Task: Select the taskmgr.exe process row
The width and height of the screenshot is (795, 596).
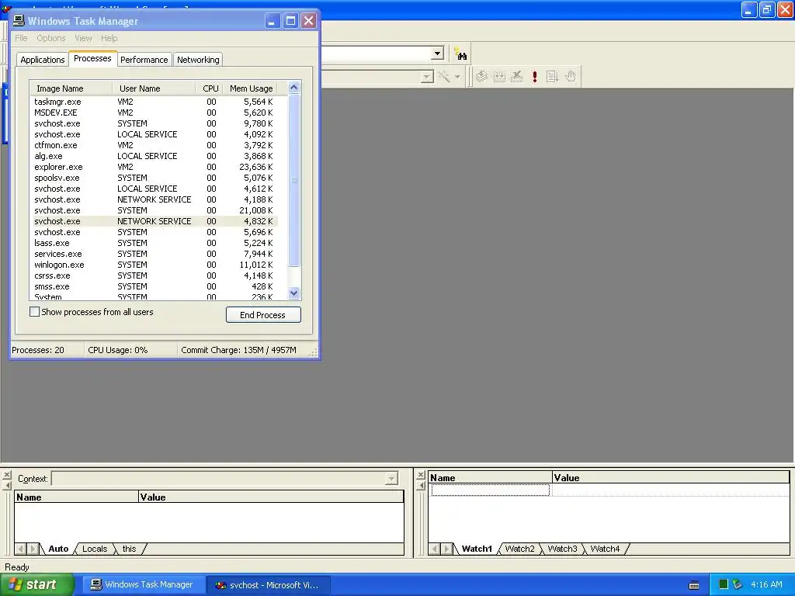Action: tap(154, 102)
